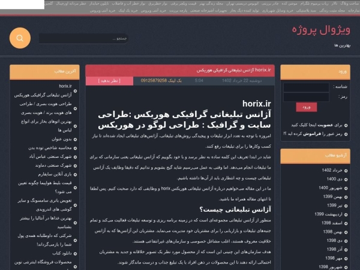Open archive month خرداد 1402
360x270 pixels.
click(332, 170)
